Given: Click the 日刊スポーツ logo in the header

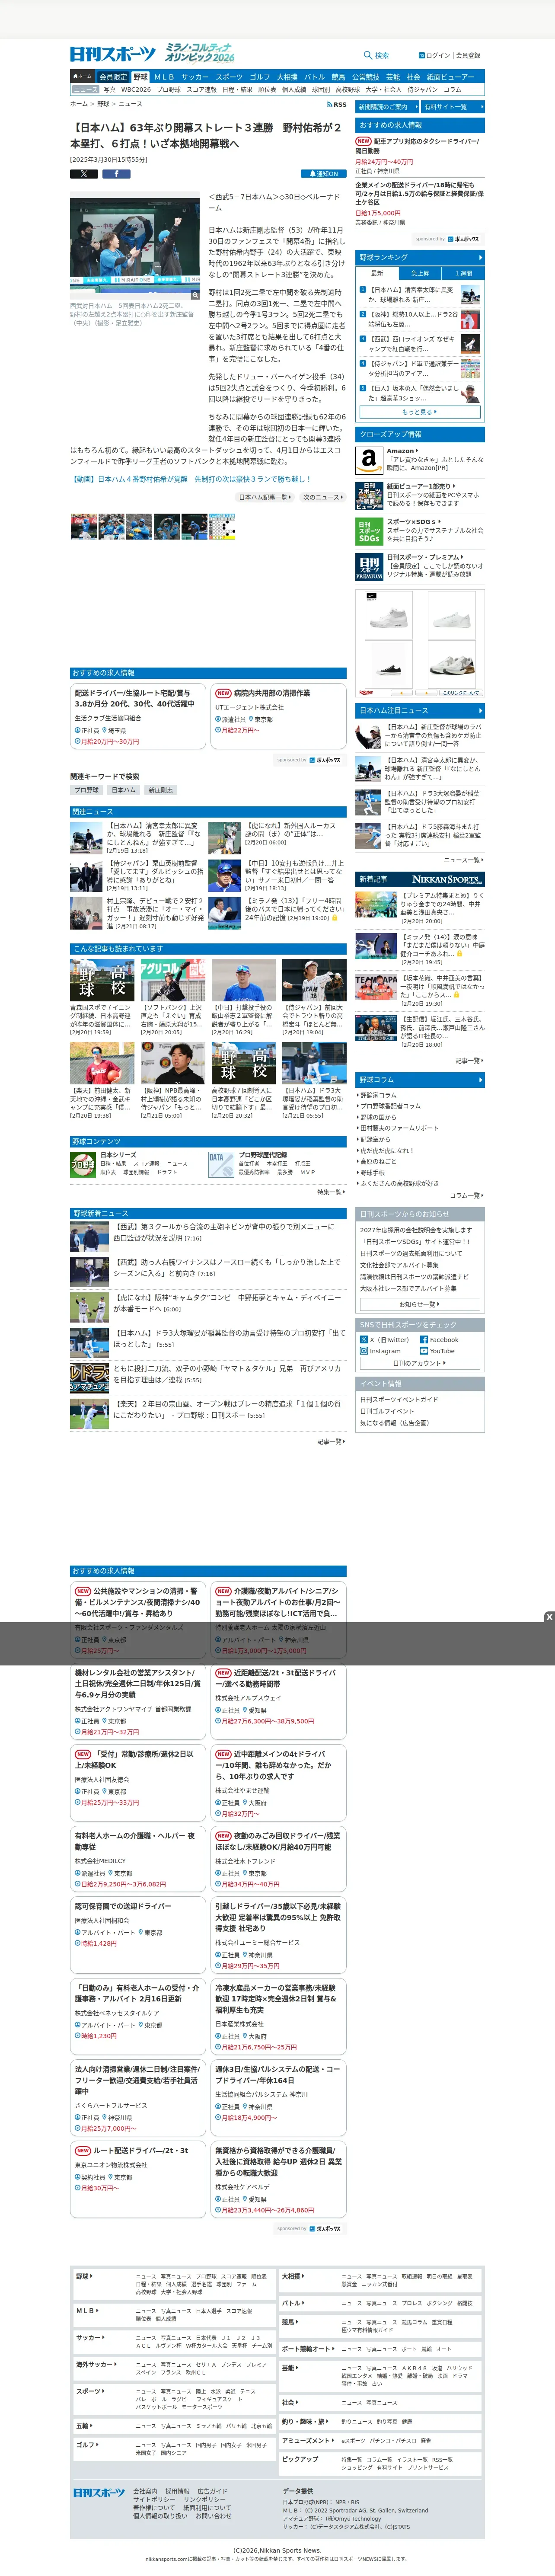Looking at the screenshot, I should (x=113, y=54).
